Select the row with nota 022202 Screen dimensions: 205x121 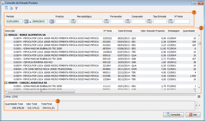(x=100, y=45)
